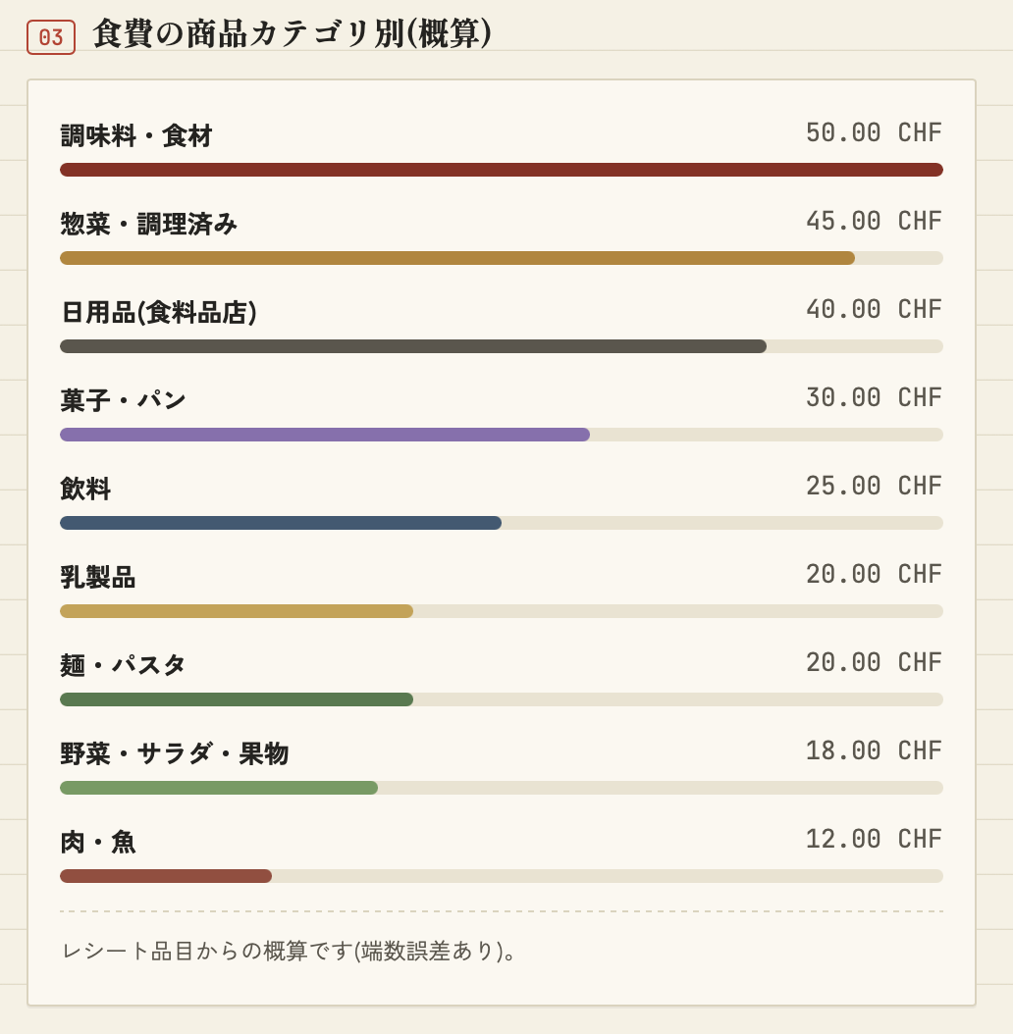Click the navy blue 飲料 bar
This screenshot has width=1013, height=1034.
click(x=281, y=523)
